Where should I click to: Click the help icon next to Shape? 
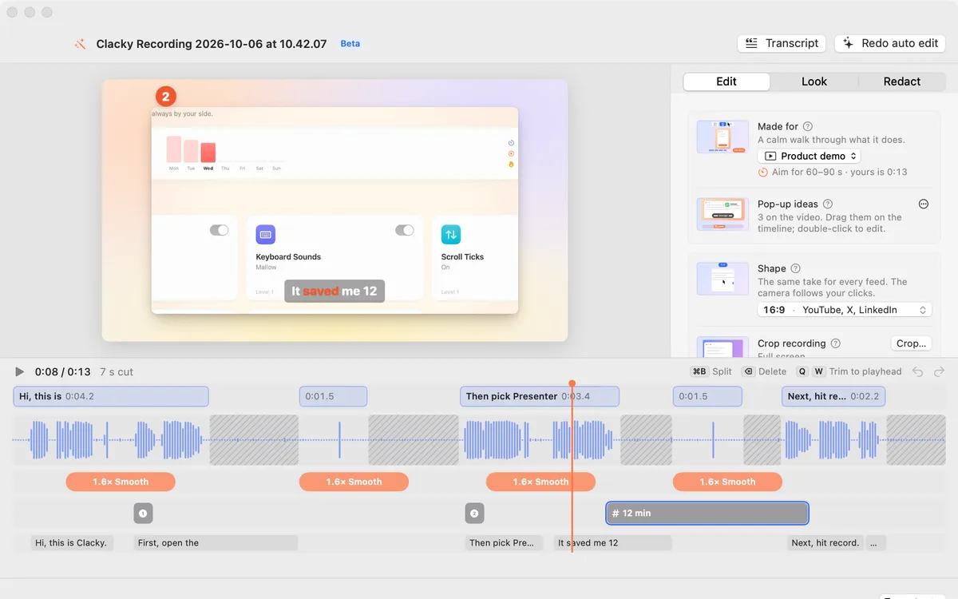point(795,268)
